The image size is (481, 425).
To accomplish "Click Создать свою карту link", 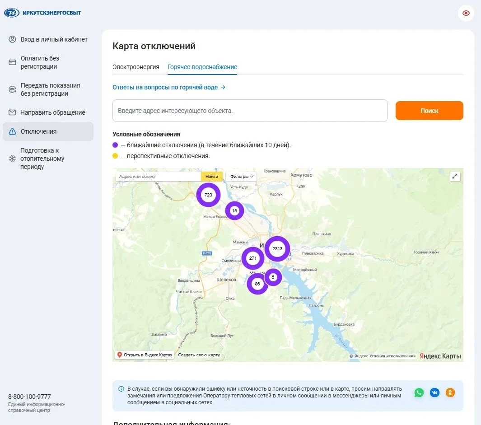I will (199, 355).
